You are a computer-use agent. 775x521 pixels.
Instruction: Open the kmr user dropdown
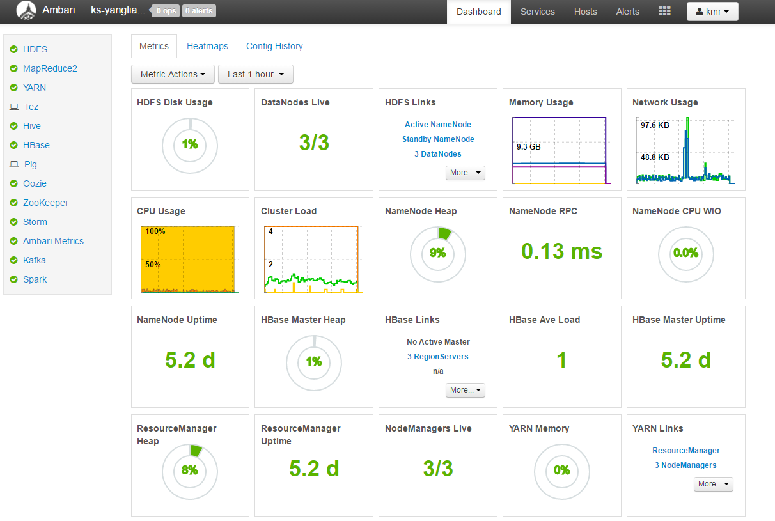click(x=712, y=12)
